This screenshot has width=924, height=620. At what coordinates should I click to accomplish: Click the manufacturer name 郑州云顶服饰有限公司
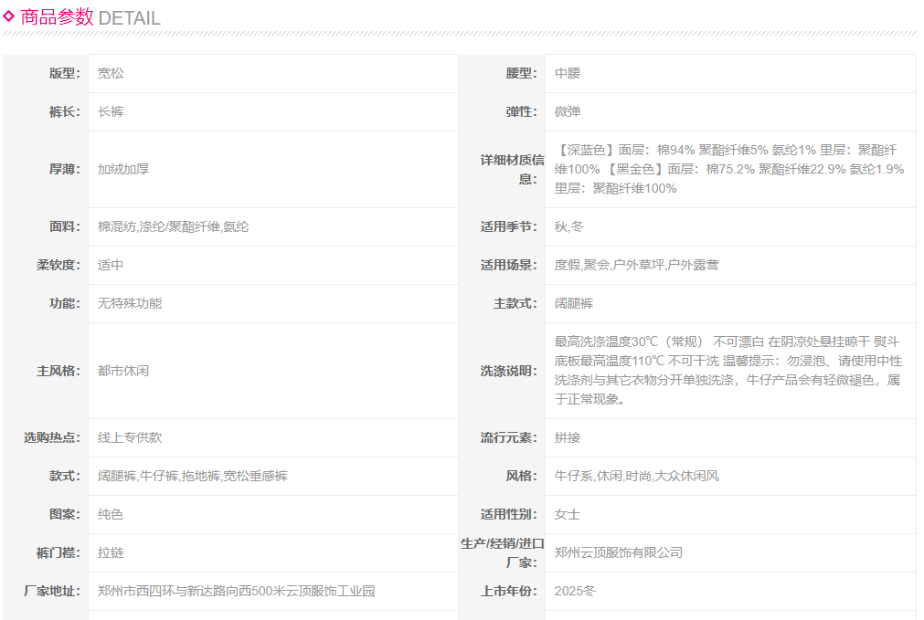coord(619,552)
